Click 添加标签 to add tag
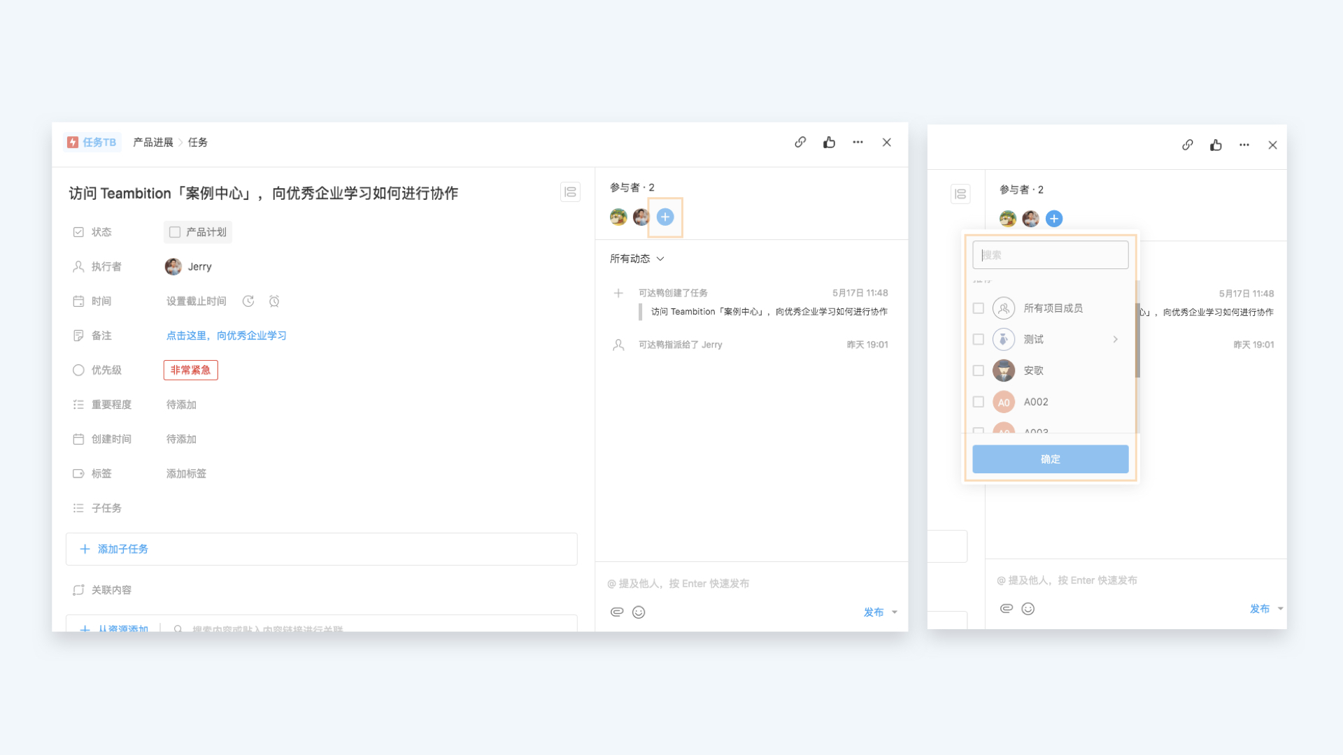 pyautogui.click(x=186, y=473)
